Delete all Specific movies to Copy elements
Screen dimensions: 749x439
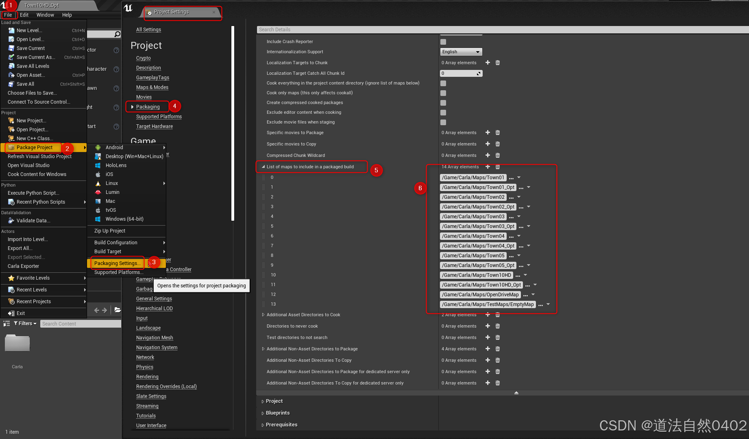pos(497,144)
